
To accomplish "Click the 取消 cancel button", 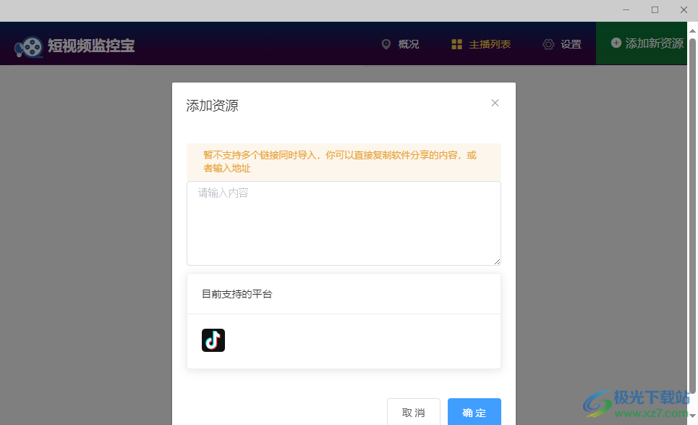I will [x=414, y=413].
